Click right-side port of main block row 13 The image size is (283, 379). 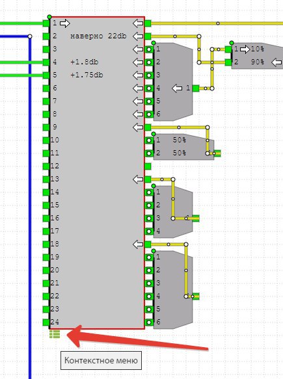(148, 179)
